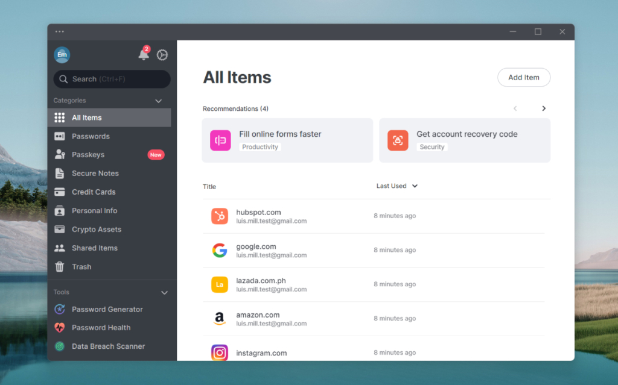The width and height of the screenshot is (618, 385).
Task: Go to Passkeys category
Action: point(88,155)
